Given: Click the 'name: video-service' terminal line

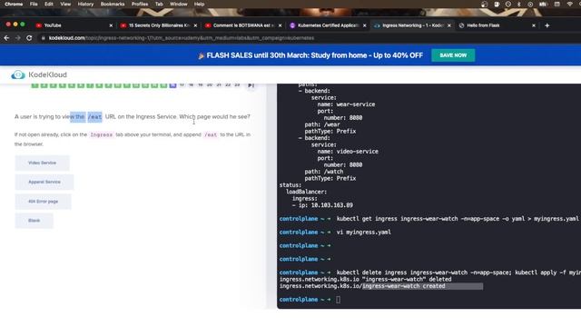Looking at the screenshot, I should click(x=348, y=152).
